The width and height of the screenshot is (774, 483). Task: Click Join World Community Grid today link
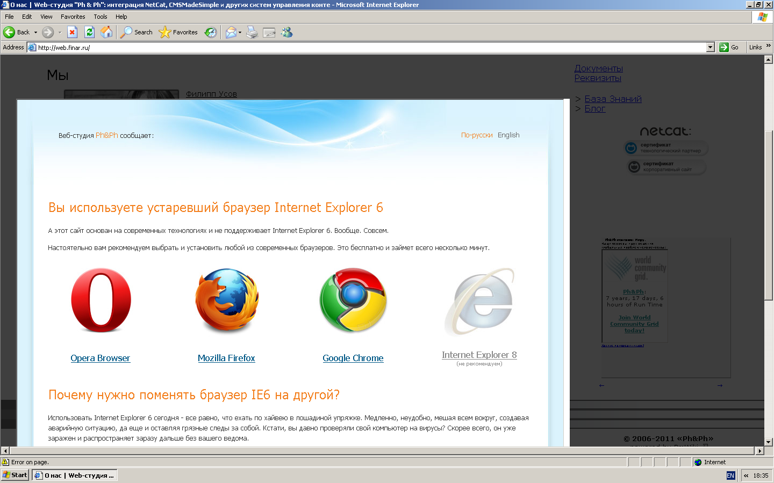pyautogui.click(x=634, y=324)
